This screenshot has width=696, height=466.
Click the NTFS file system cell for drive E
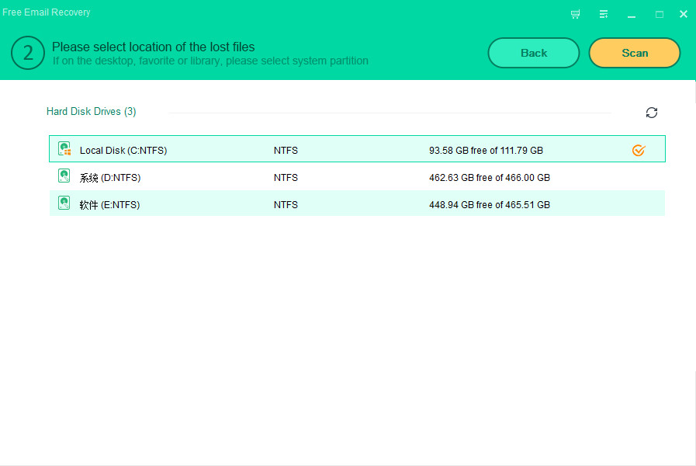286,205
